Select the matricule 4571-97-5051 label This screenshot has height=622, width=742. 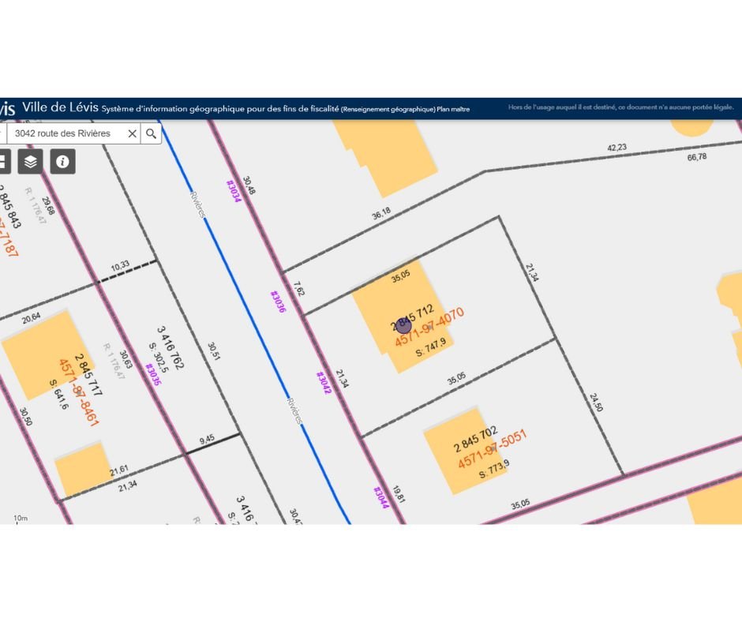coord(492,448)
